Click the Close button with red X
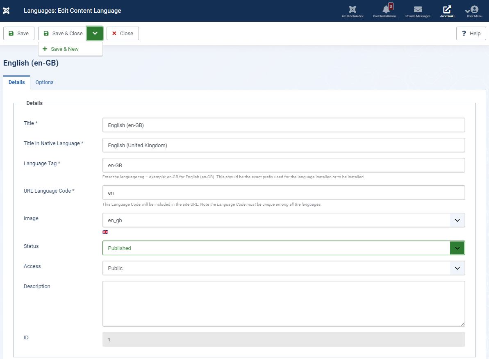489x359 pixels. point(123,34)
